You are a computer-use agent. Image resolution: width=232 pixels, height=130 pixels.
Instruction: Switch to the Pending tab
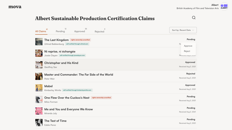[x=60, y=32]
